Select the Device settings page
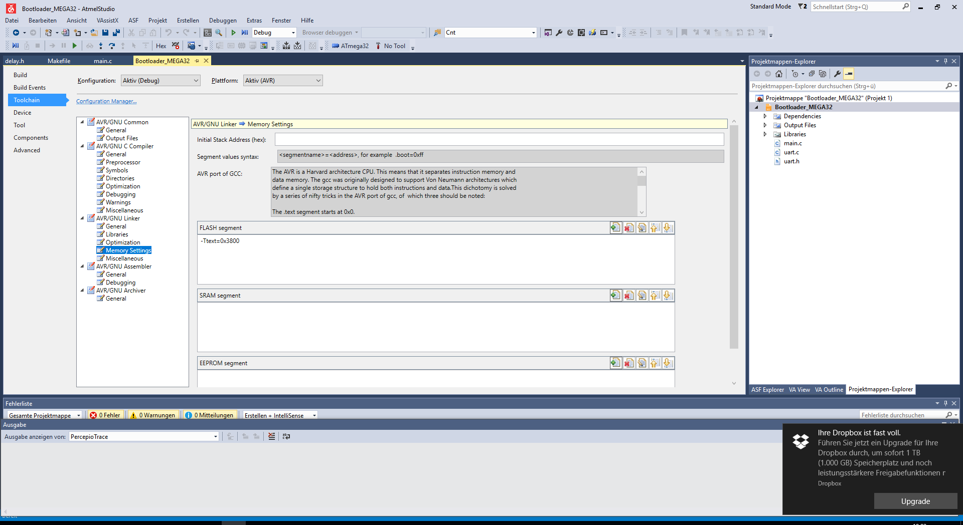 click(23, 113)
